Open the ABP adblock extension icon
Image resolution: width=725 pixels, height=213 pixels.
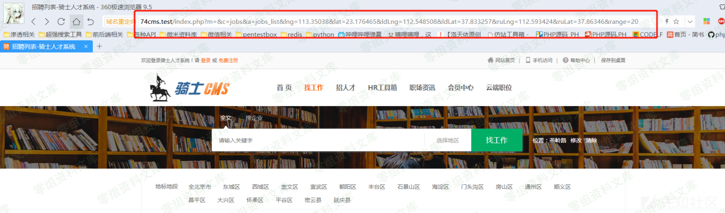pos(721,22)
